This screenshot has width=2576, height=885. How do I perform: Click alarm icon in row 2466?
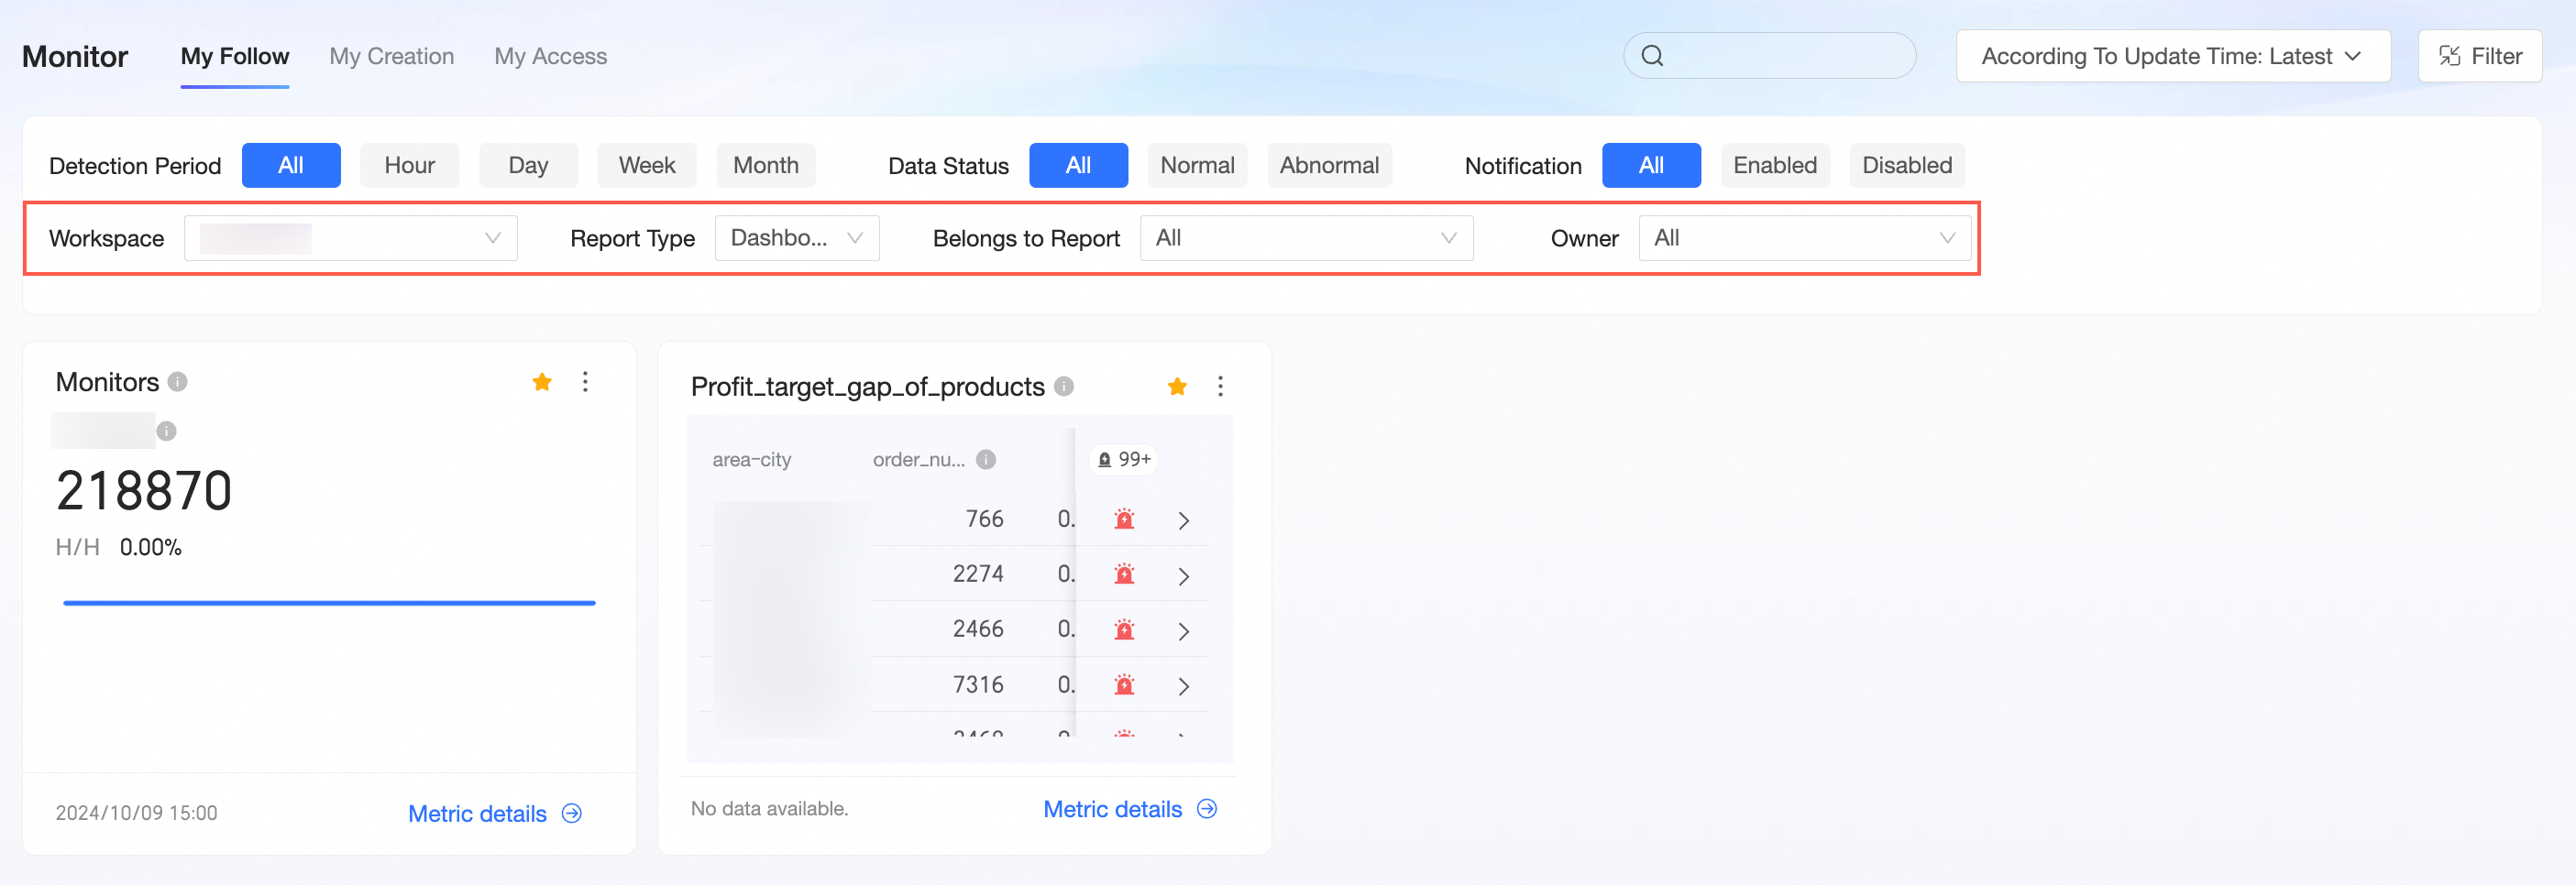1124,630
